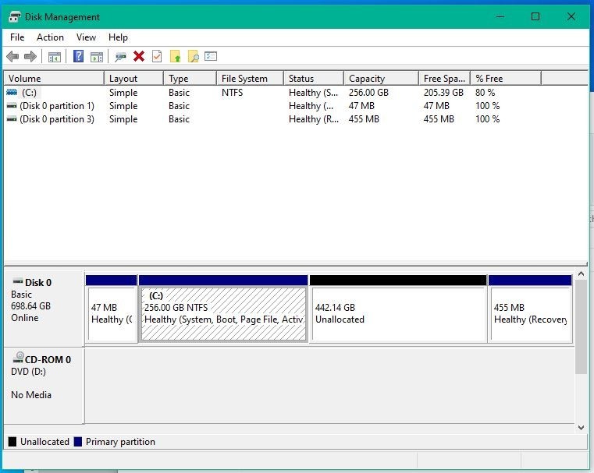The height and width of the screenshot is (473, 594).
Task: Sort by the % Free column header
Action: [x=506, y=79]
